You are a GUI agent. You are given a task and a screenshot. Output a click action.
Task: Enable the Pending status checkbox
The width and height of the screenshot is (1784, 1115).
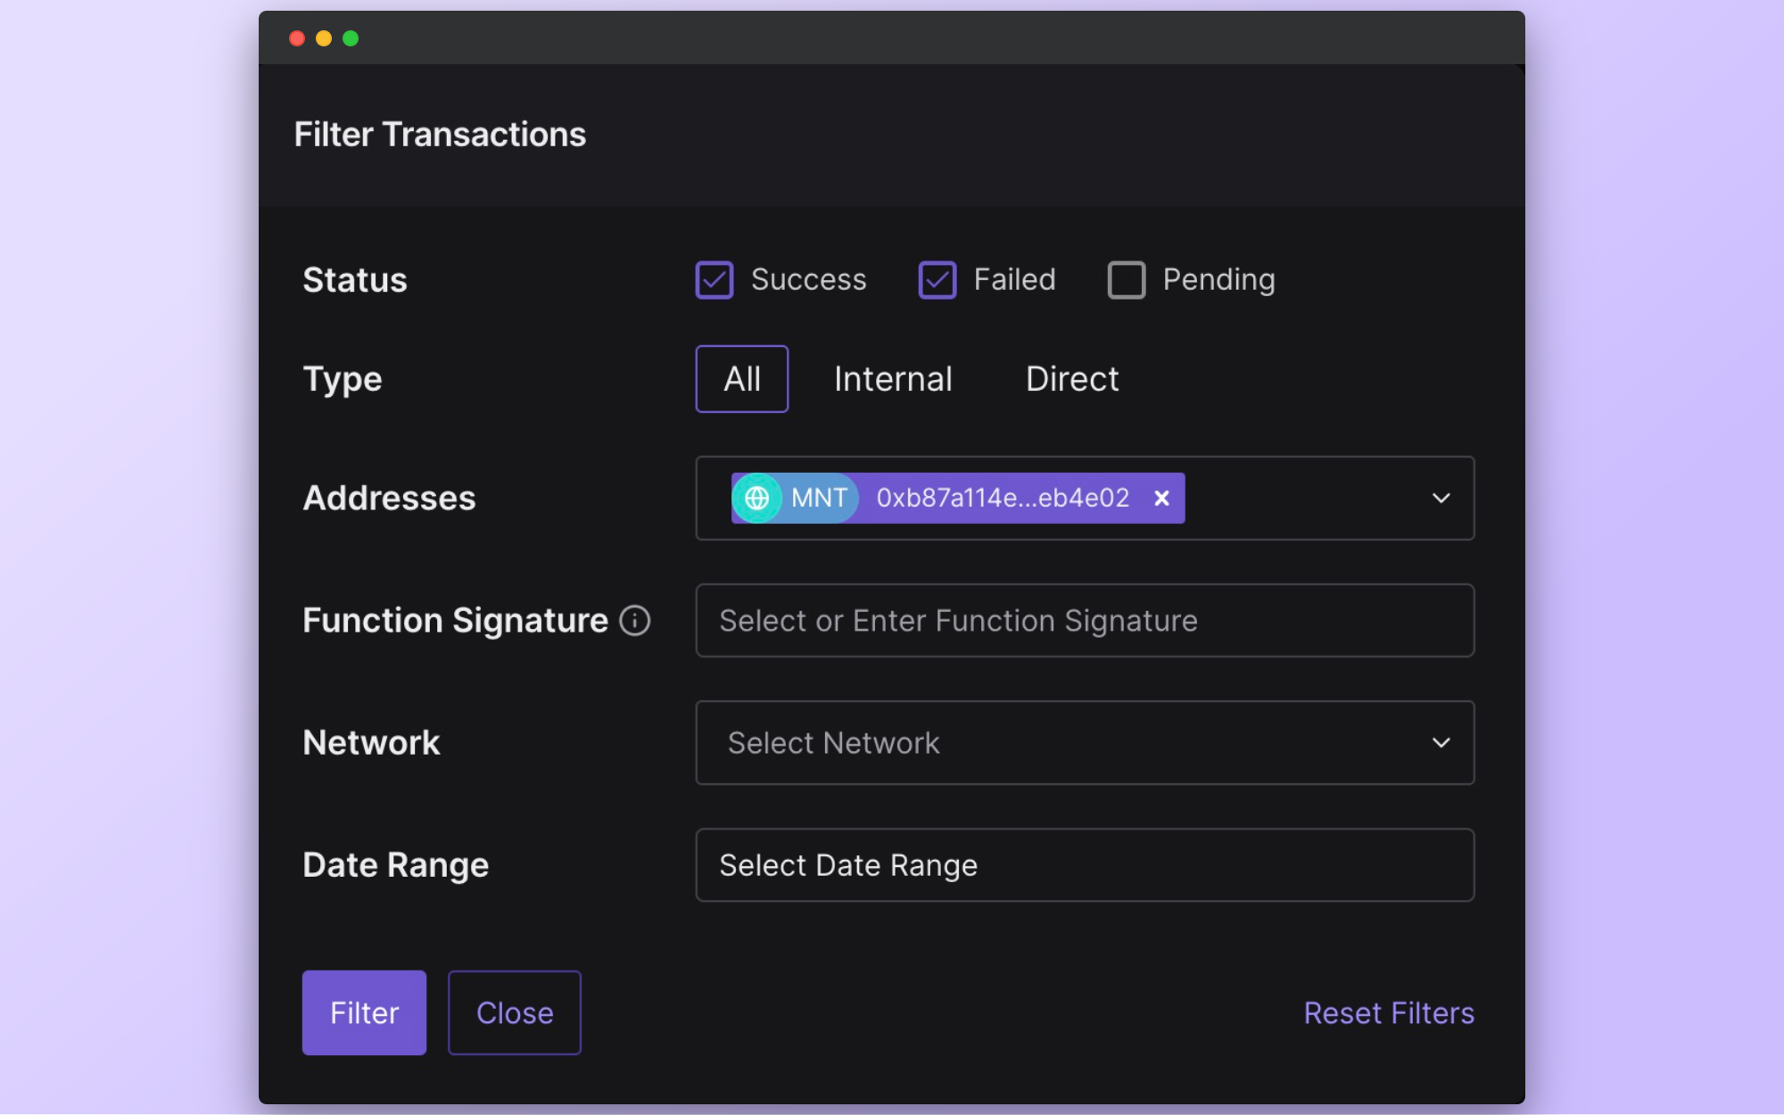[1126, 279]
